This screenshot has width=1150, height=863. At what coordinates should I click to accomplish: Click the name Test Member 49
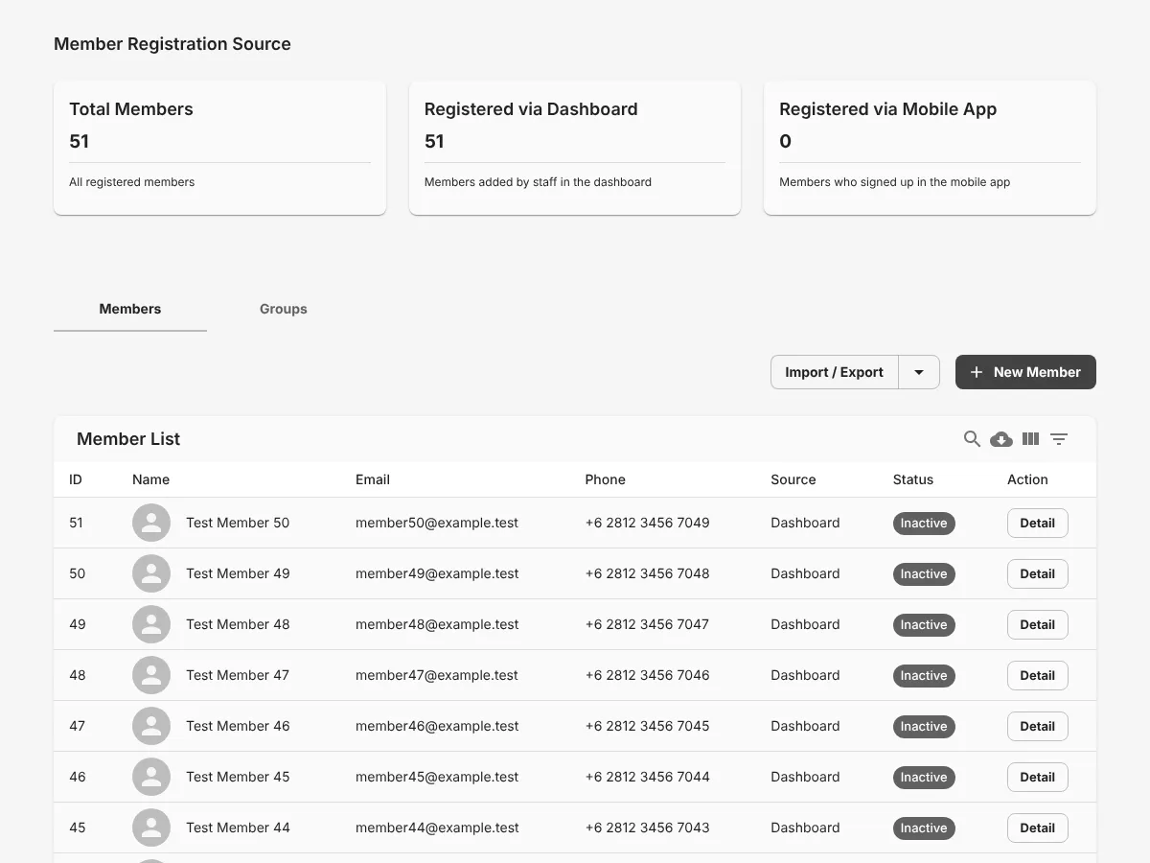coord(238,573)
